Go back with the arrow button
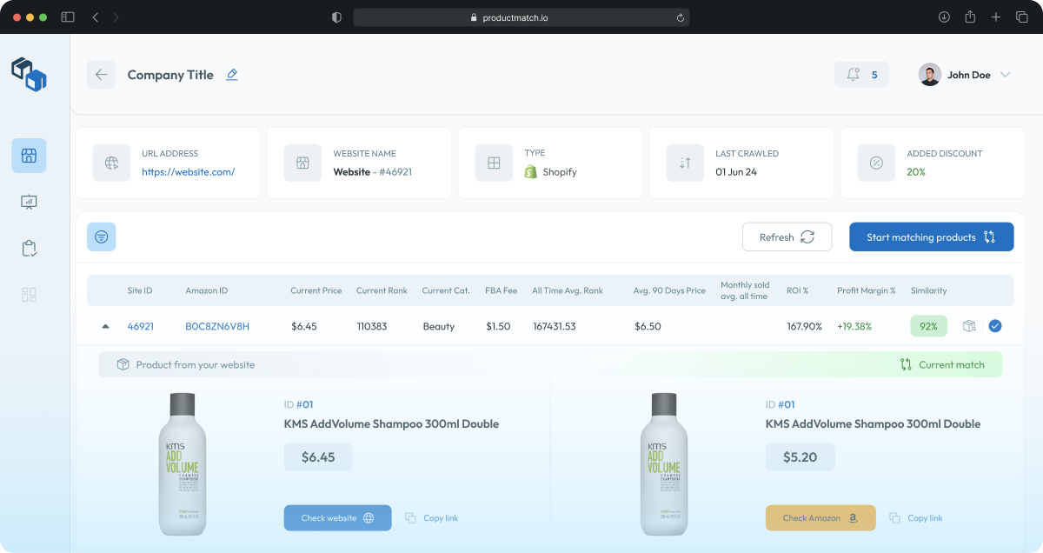 click(101, 75)
